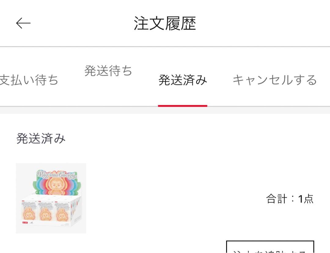Click the 合計:1点 total text
This screenshot has height=253, width=330.
pyautogui.click(x=290, y=199)
